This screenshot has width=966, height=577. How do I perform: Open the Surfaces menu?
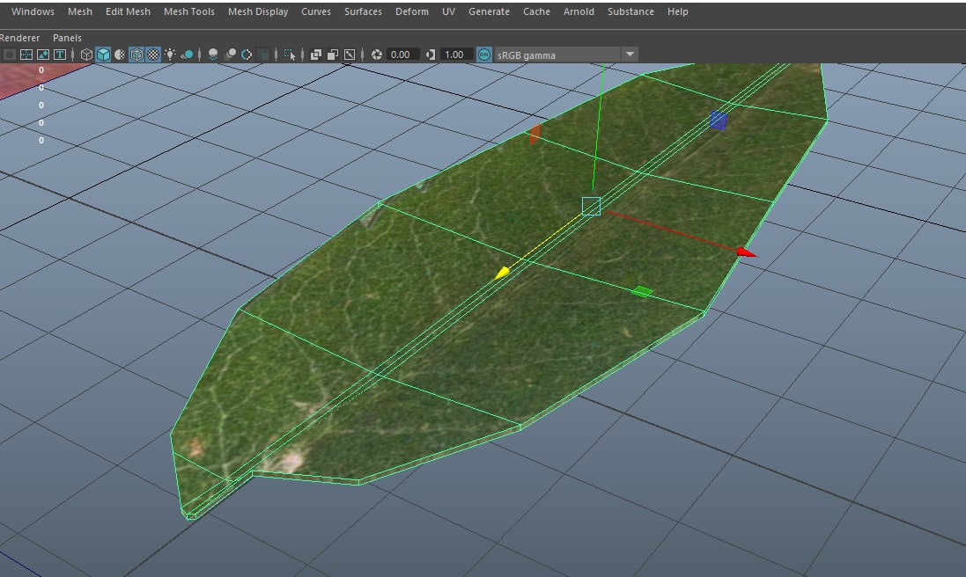[363, 11]
